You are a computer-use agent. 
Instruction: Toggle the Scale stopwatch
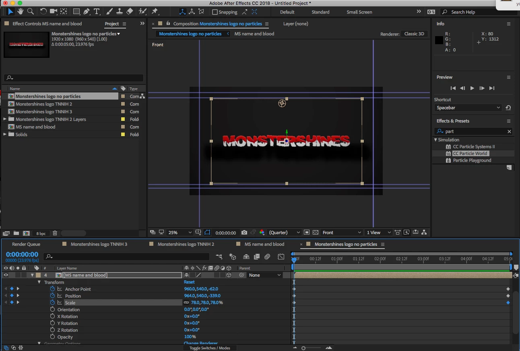(x=52, y=303)
